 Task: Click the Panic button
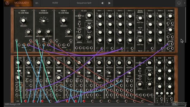click(x=168, y=104)
